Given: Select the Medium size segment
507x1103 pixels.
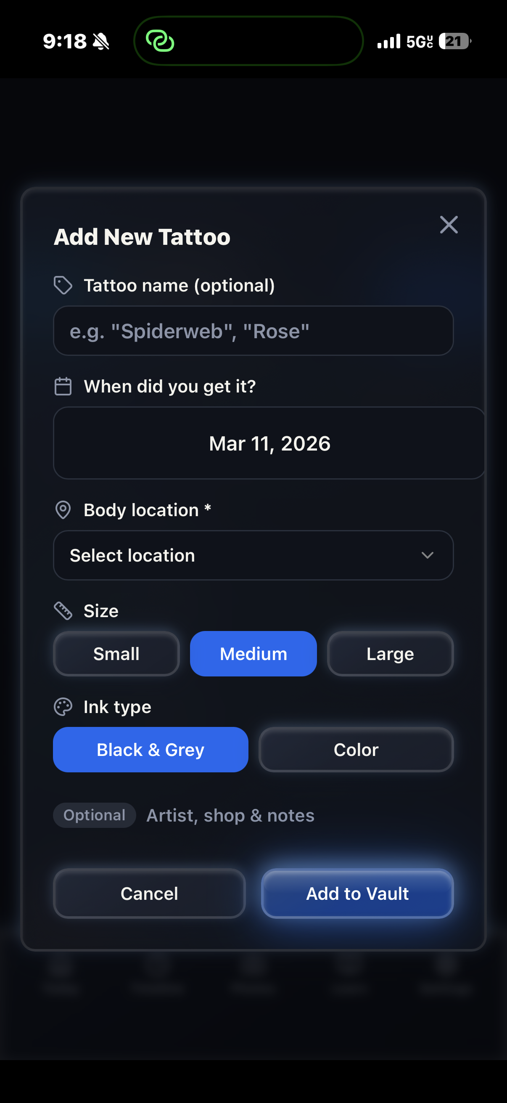Looking at the screenshot, I should click(x=253, y=653).
